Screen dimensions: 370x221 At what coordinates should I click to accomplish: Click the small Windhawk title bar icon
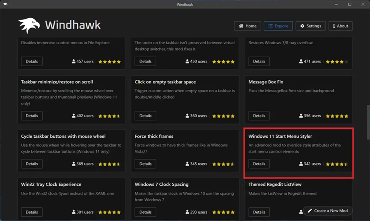pyautogui.click(x=5, y=4)
